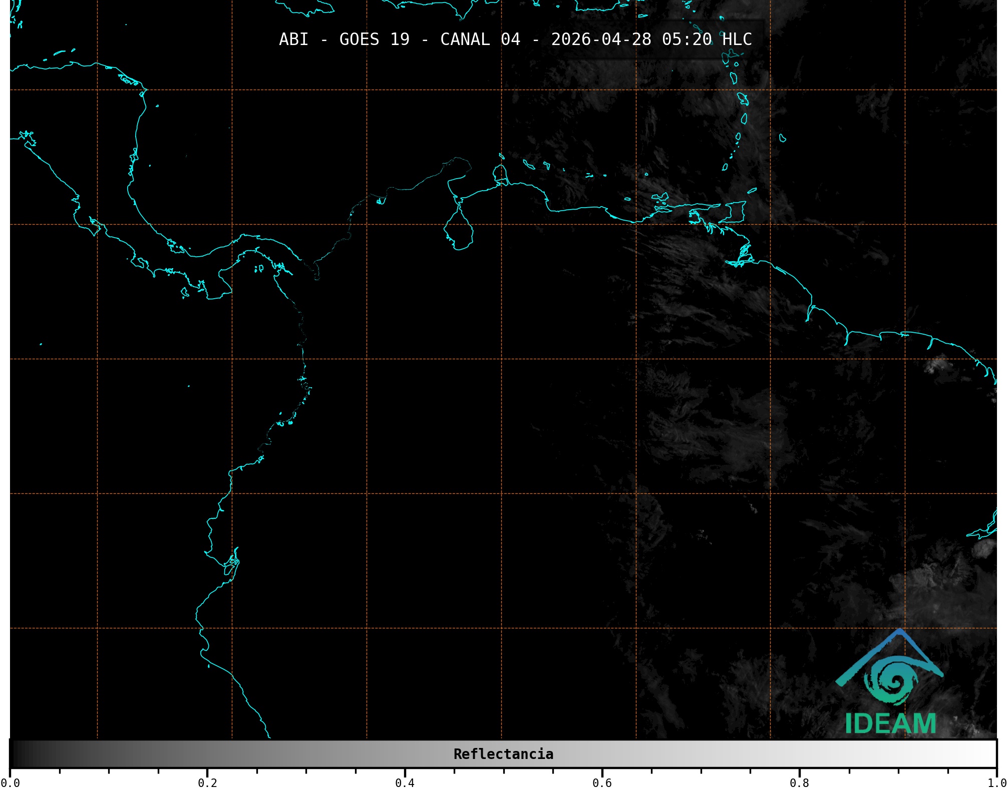Image resolution: width=1007 pixels, height=789 pixels.
Task: Click the date 2026-04-28 in the title
Action: coord(601,39)
